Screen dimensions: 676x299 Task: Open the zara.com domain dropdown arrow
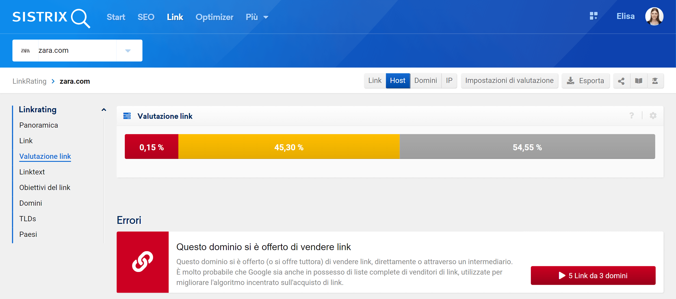[x=128, y=51]
